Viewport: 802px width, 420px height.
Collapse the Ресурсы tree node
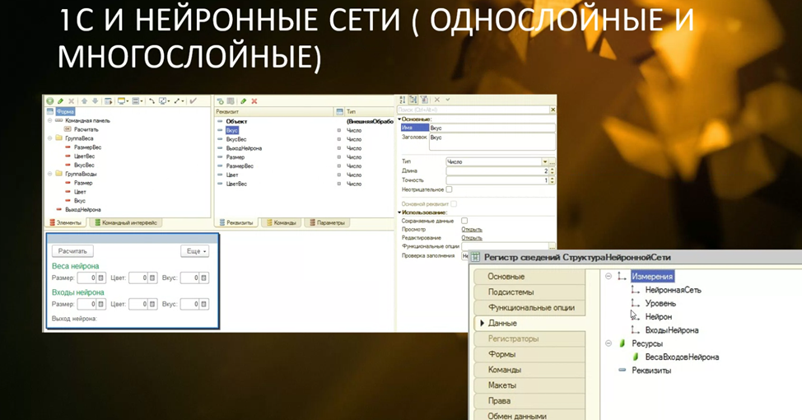(608, 343)
